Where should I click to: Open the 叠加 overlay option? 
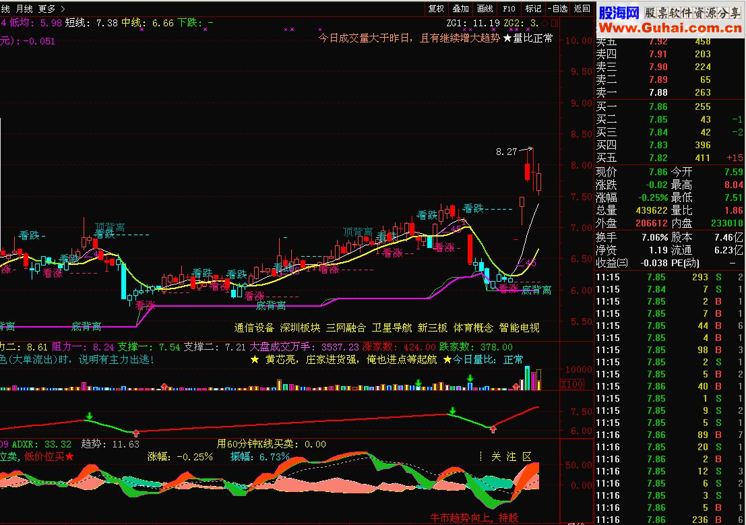tap(460, 9)
